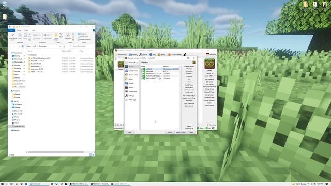Open Help dropdown in MultiMC toolbar

(153, 55)
